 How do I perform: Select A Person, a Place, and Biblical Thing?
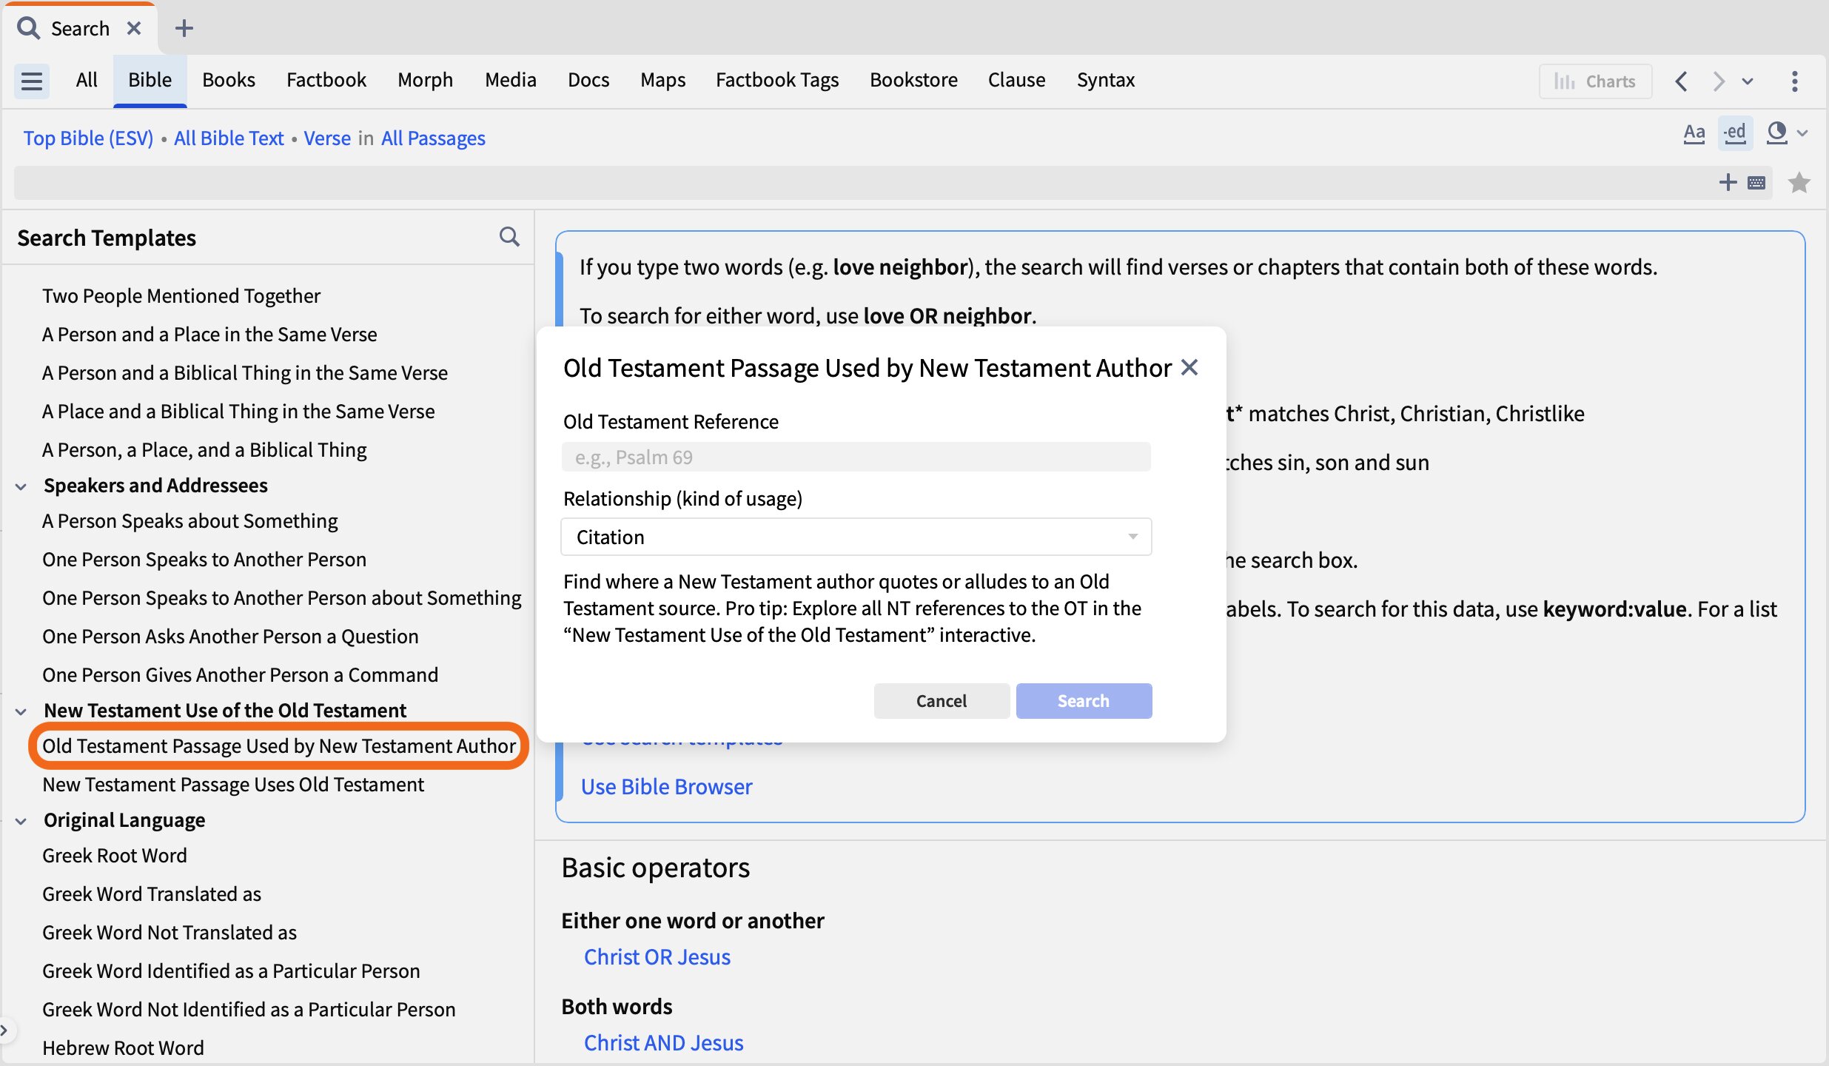(x=204, y=450)
